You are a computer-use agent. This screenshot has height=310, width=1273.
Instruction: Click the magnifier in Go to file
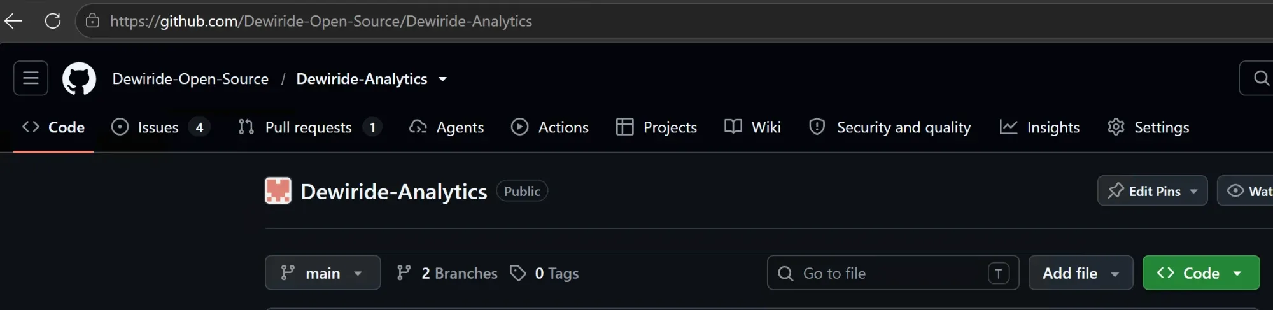pos(785,274)
